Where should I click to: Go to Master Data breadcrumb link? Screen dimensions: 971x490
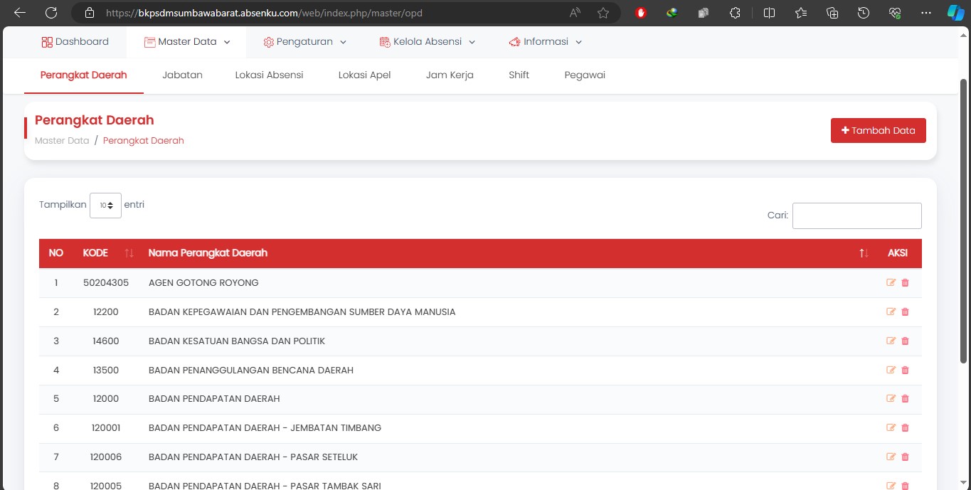coord(62,141)
